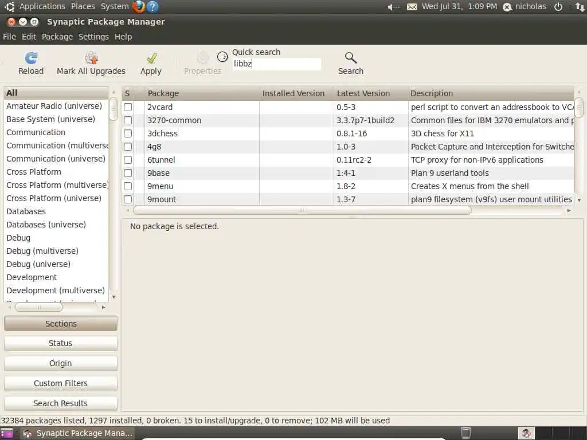Click the package list down scroll arrow
Screen dimensions: 587x440
pos(579,200)
